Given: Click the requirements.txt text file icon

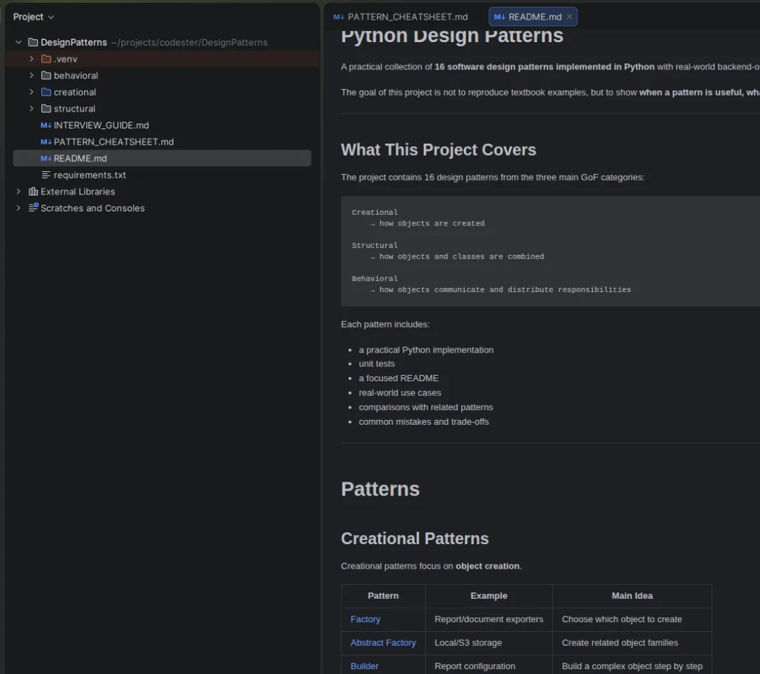Looking at the screenshot, I should tap(46, 175).
